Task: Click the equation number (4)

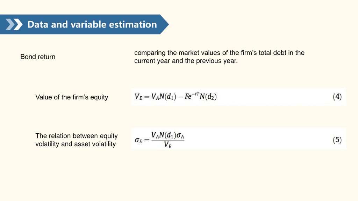Action: 337,97
